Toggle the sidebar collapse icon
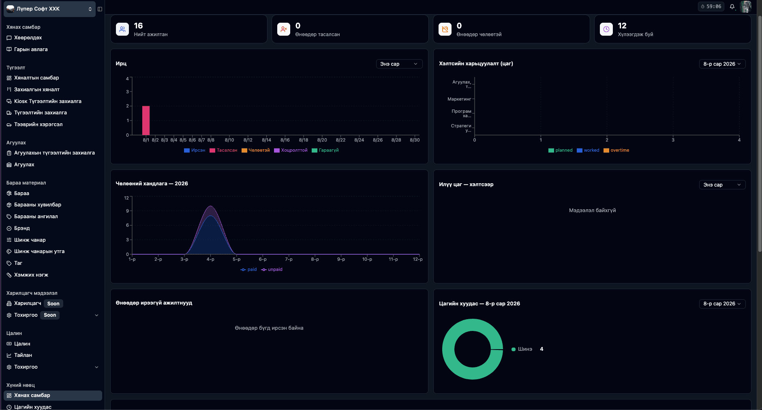This screenshot has height=410, width=762. coord(100,9)
